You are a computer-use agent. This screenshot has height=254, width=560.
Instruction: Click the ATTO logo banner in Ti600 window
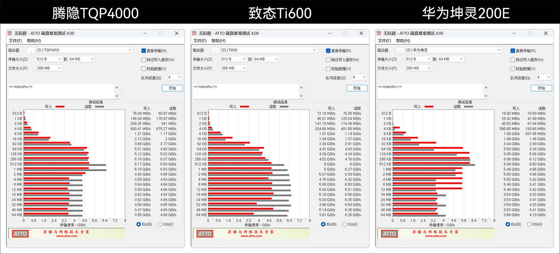click(x=205, y=234)
